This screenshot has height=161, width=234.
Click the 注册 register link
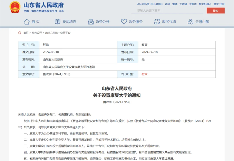tap(222, 4)
